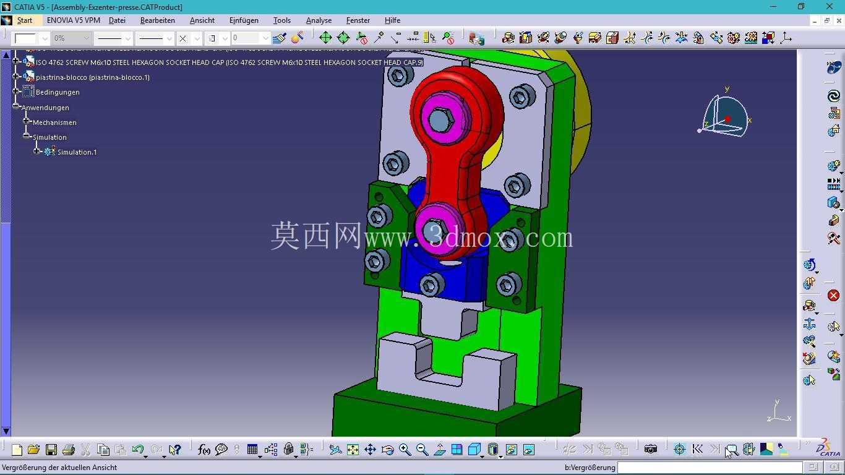Image resolution: width=845 pixels, height=475 pixels.
Task: Copy selection with the Copy icon
Action: click(103, 450)
